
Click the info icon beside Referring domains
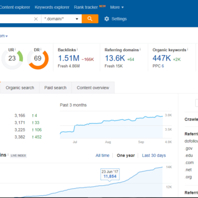click(140, 50)
